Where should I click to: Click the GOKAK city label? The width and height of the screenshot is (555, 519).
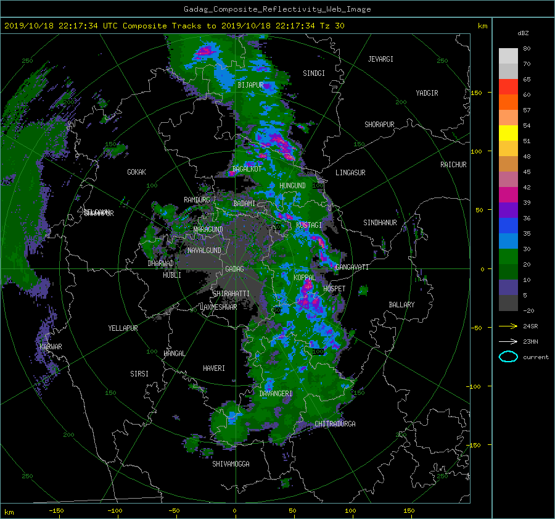136,172
